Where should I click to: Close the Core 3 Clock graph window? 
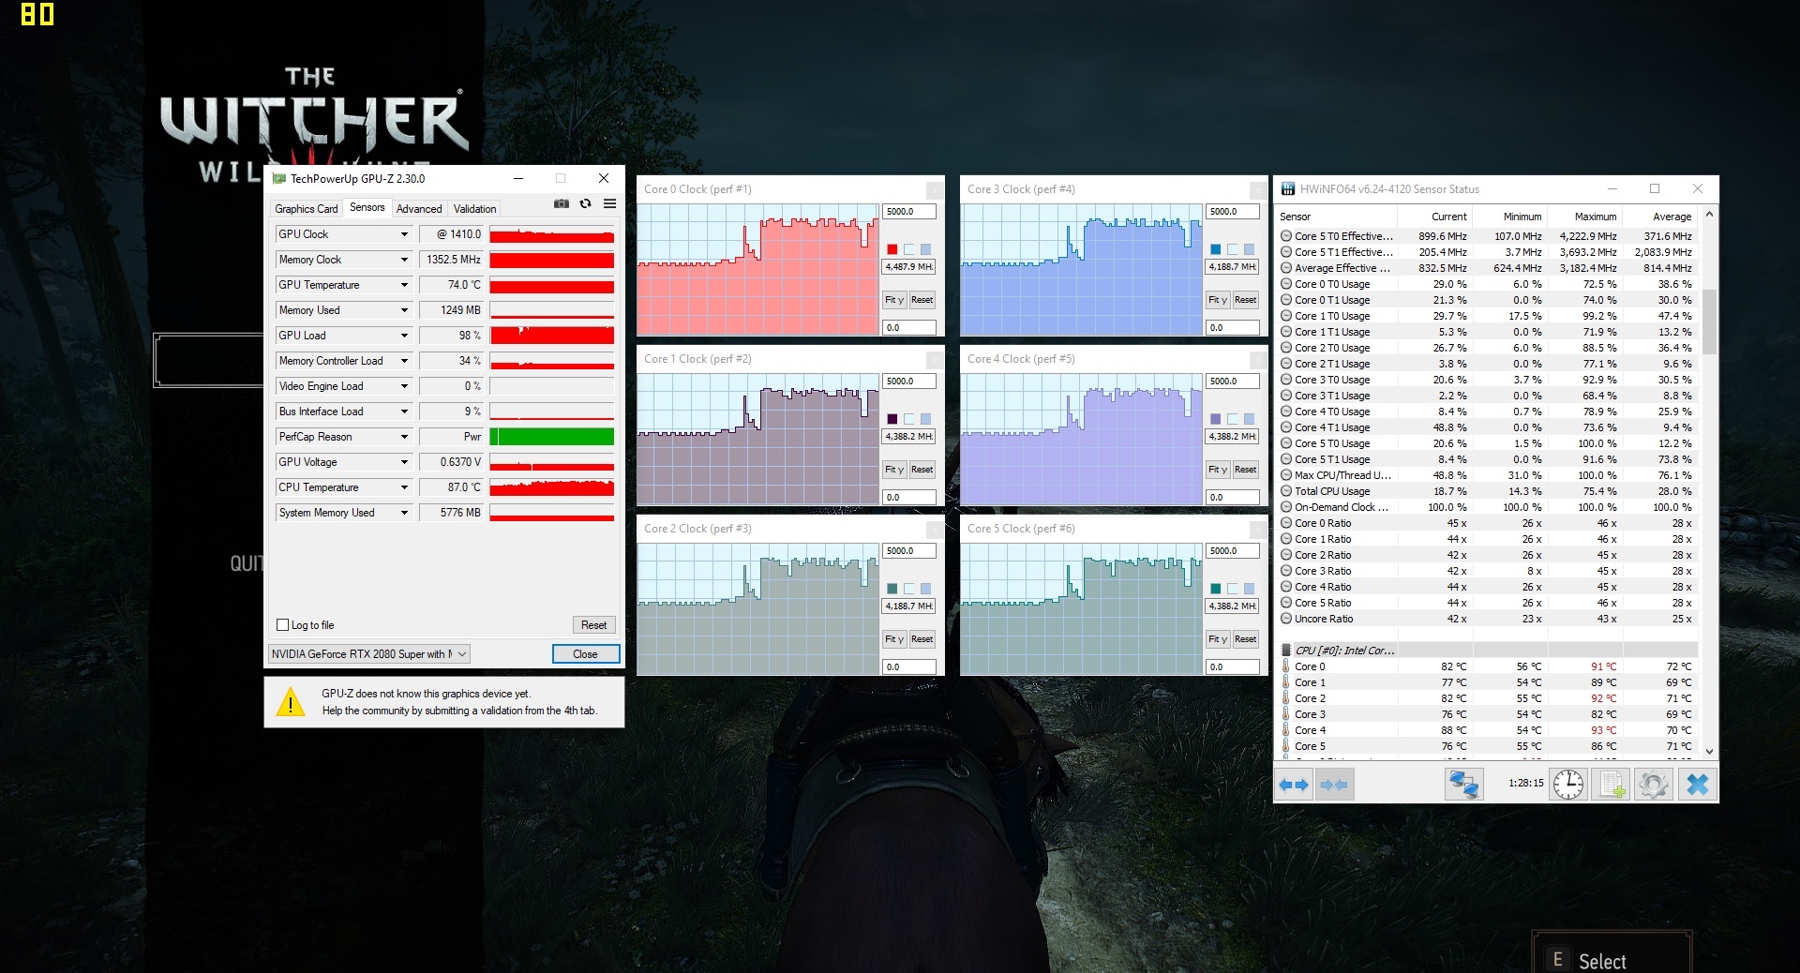(x=1257, y=190)
